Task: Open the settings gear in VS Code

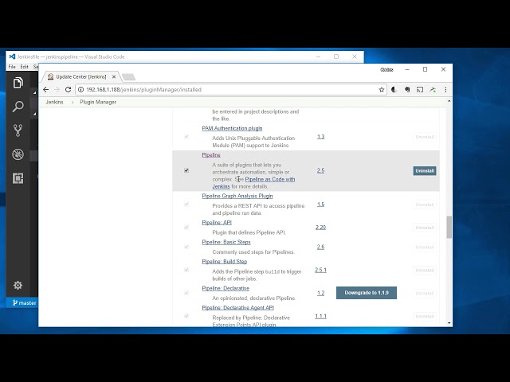Action: (x=18, y=285)
